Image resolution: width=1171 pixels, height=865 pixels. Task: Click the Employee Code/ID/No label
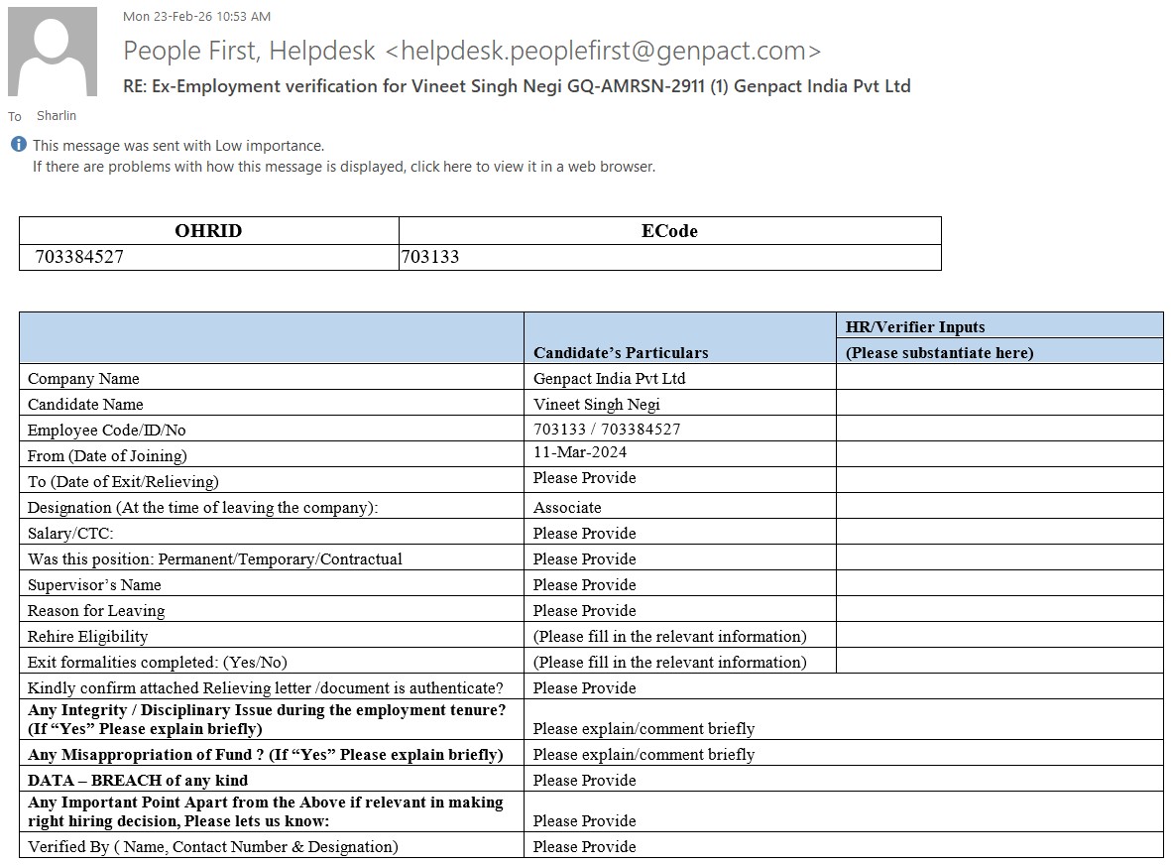tap(107, 431)
